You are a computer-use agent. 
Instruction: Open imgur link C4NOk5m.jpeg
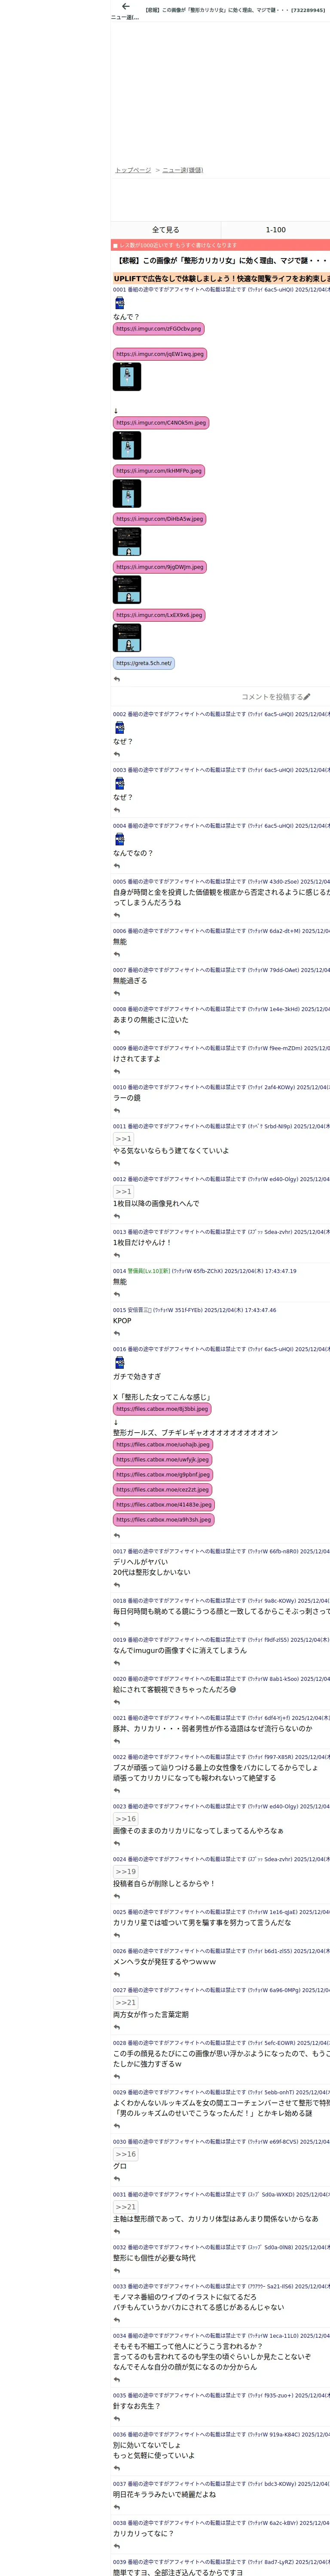[x=161, y=423]
